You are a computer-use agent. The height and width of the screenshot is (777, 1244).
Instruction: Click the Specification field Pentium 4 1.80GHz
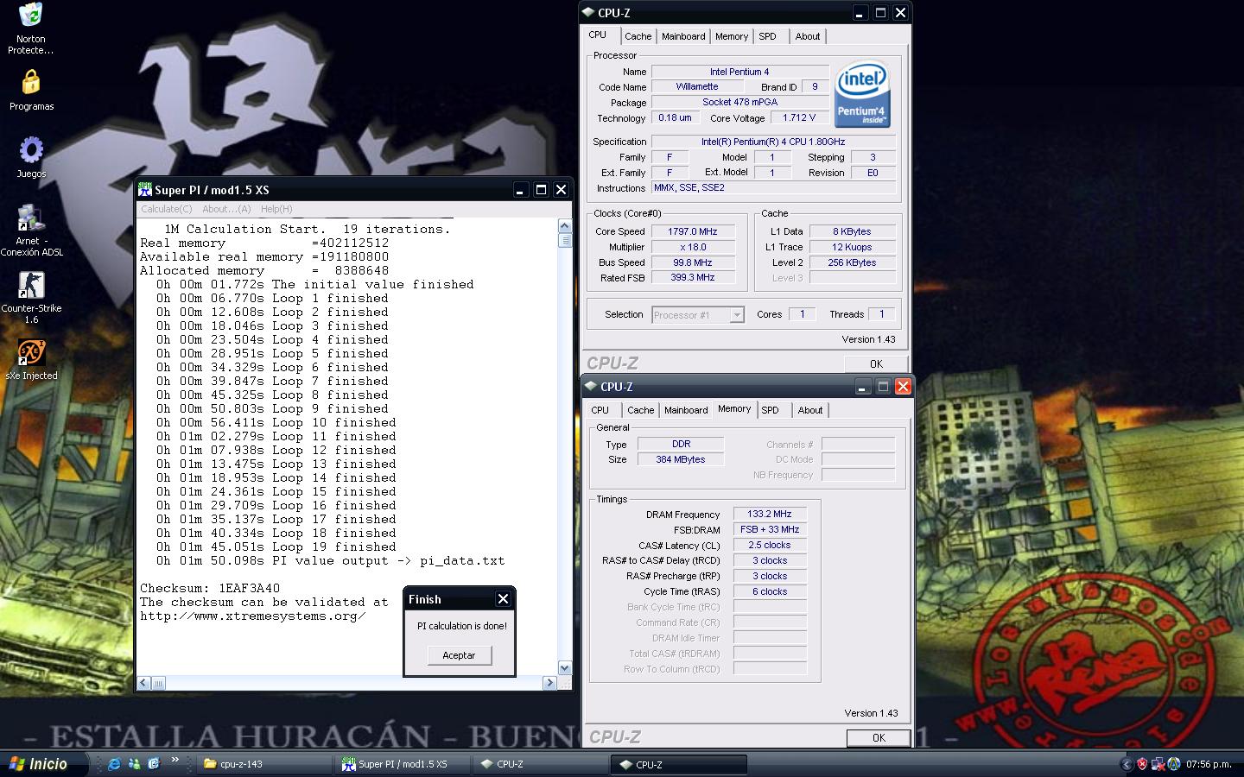point(773,142)
